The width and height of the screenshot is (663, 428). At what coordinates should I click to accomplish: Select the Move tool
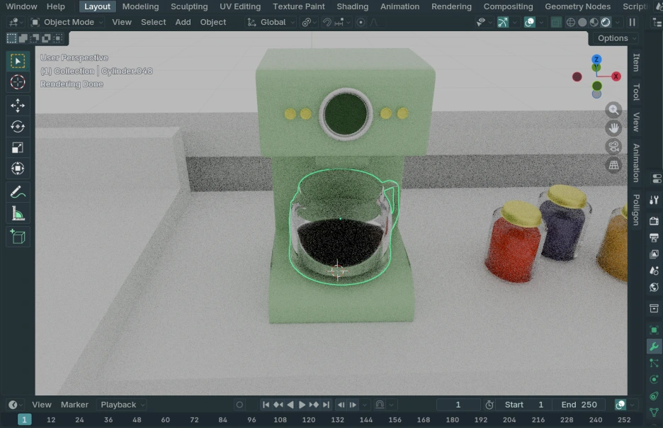coord(18,106)
